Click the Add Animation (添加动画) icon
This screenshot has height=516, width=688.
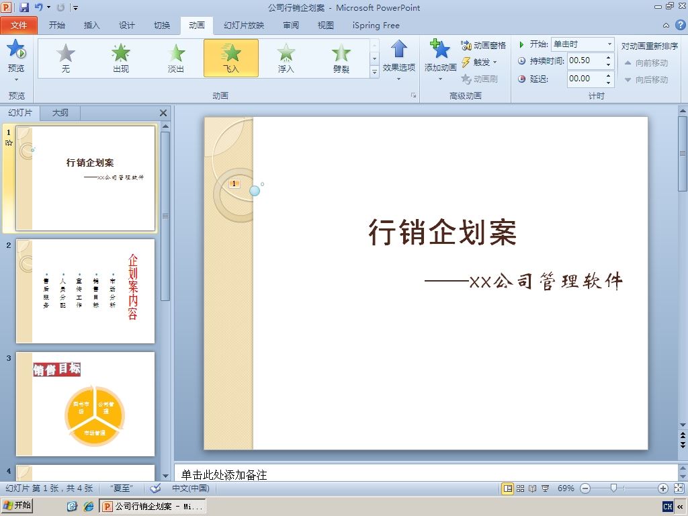[440, 49]
